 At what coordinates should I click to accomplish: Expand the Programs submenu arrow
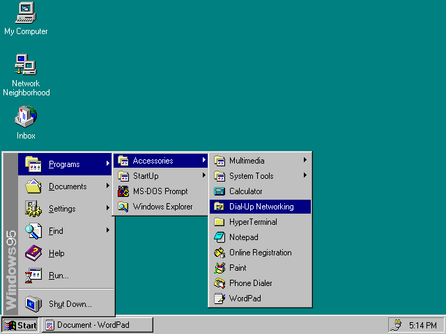[108, 164]
